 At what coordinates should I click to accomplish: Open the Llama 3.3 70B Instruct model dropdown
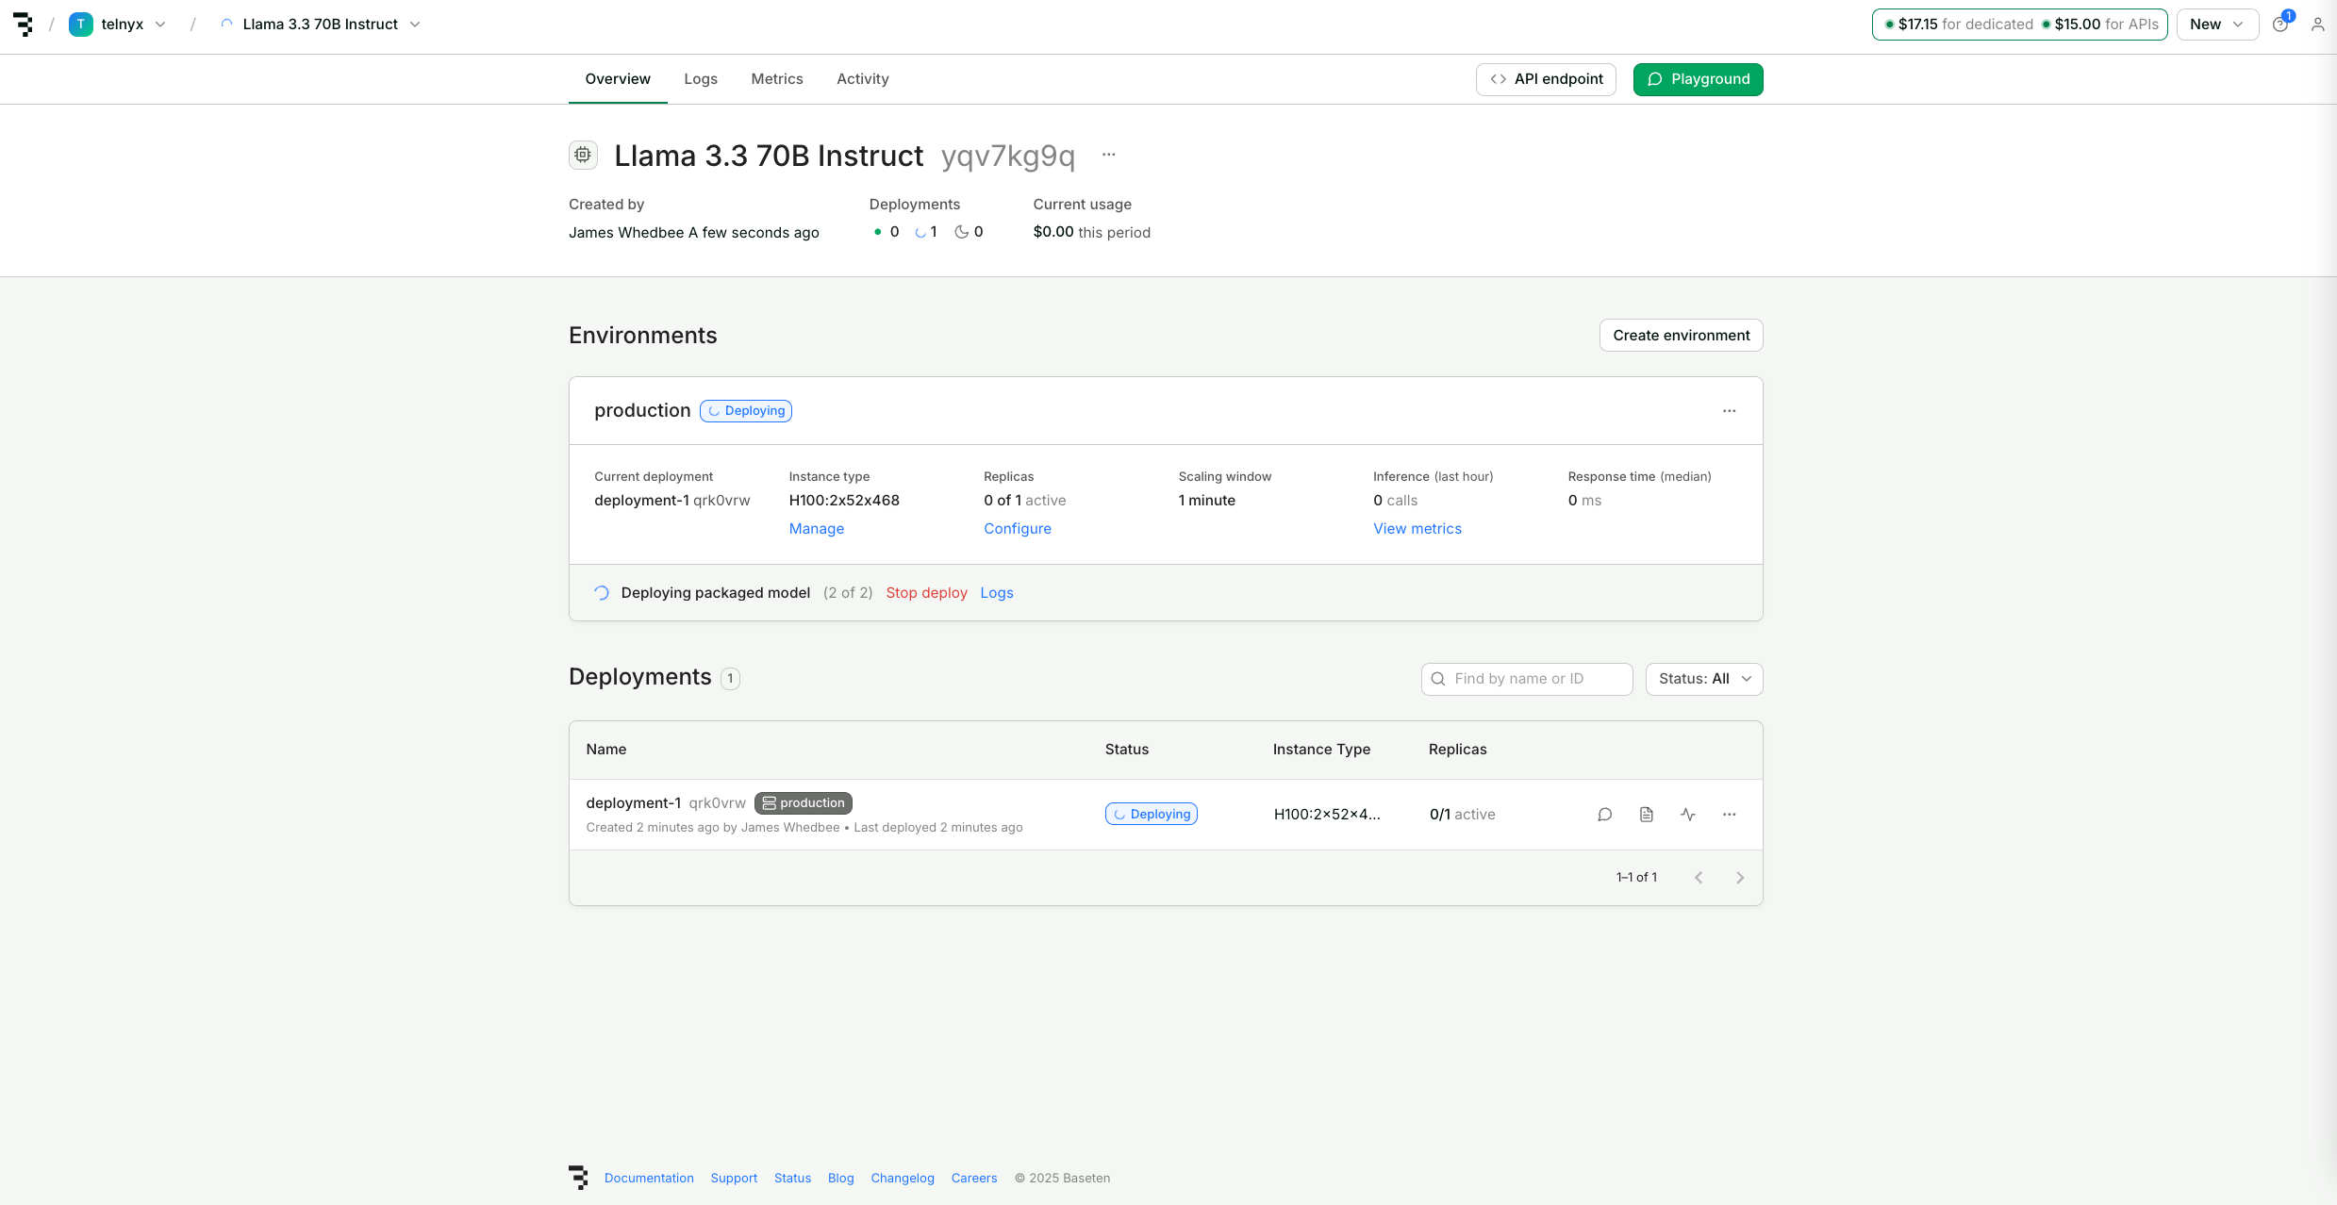pyautogui.click(x=415, y=24)
